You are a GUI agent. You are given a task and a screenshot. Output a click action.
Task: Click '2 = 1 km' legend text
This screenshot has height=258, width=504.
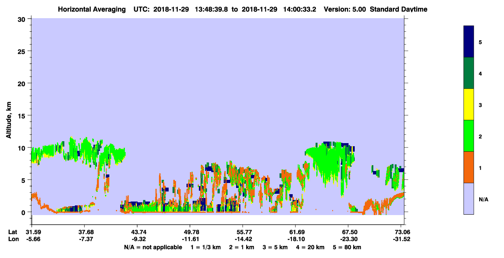point(241,247)
